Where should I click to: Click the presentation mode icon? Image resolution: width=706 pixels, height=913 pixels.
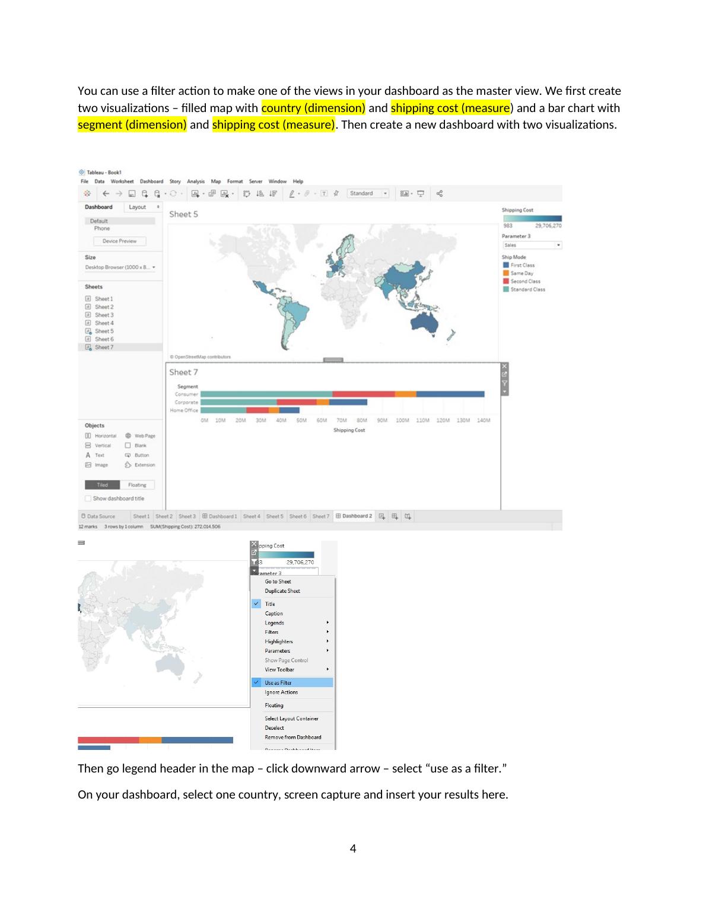coord(421,194)
